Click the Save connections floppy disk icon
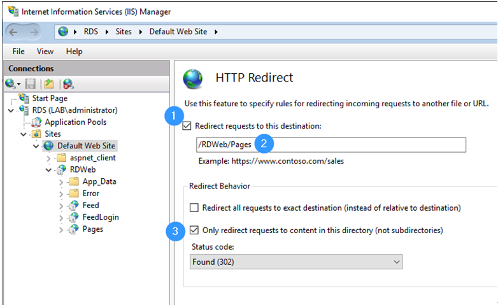This screenshot has width=498, height=305. [x=31, y=84]
